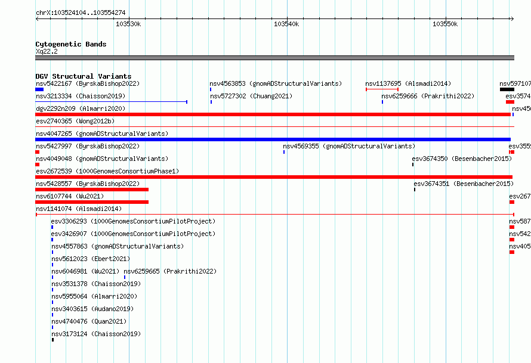Click the 103550k ruler tick label
Screen dimensions: 531x363
(445, 24)
